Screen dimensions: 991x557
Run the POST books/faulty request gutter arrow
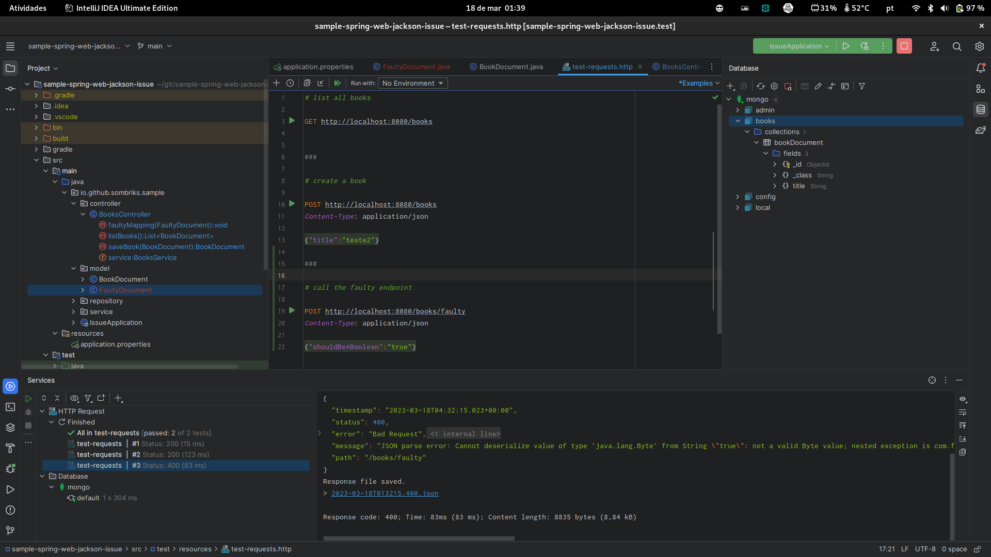[x=292, y=310]
